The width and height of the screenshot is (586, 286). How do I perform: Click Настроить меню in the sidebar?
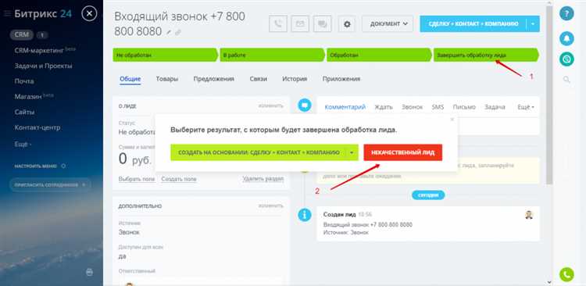[35, 166]
